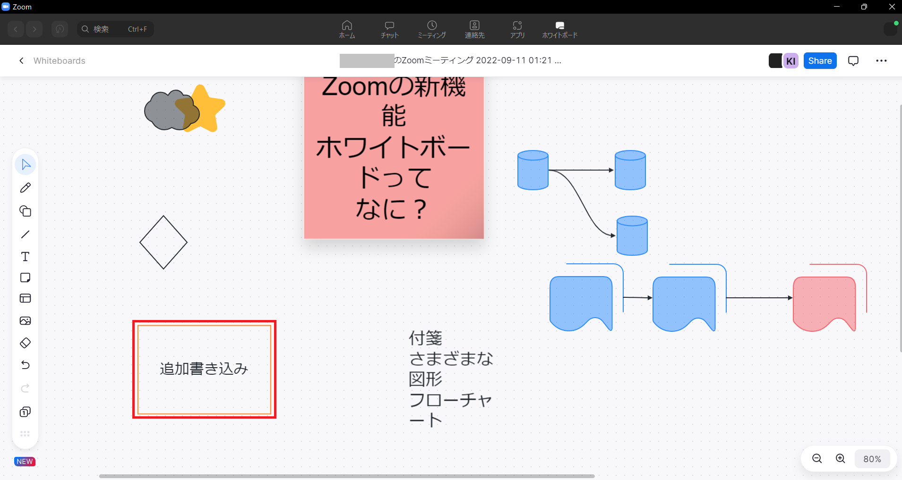Select the pointer selection tool

pos(26,165)
